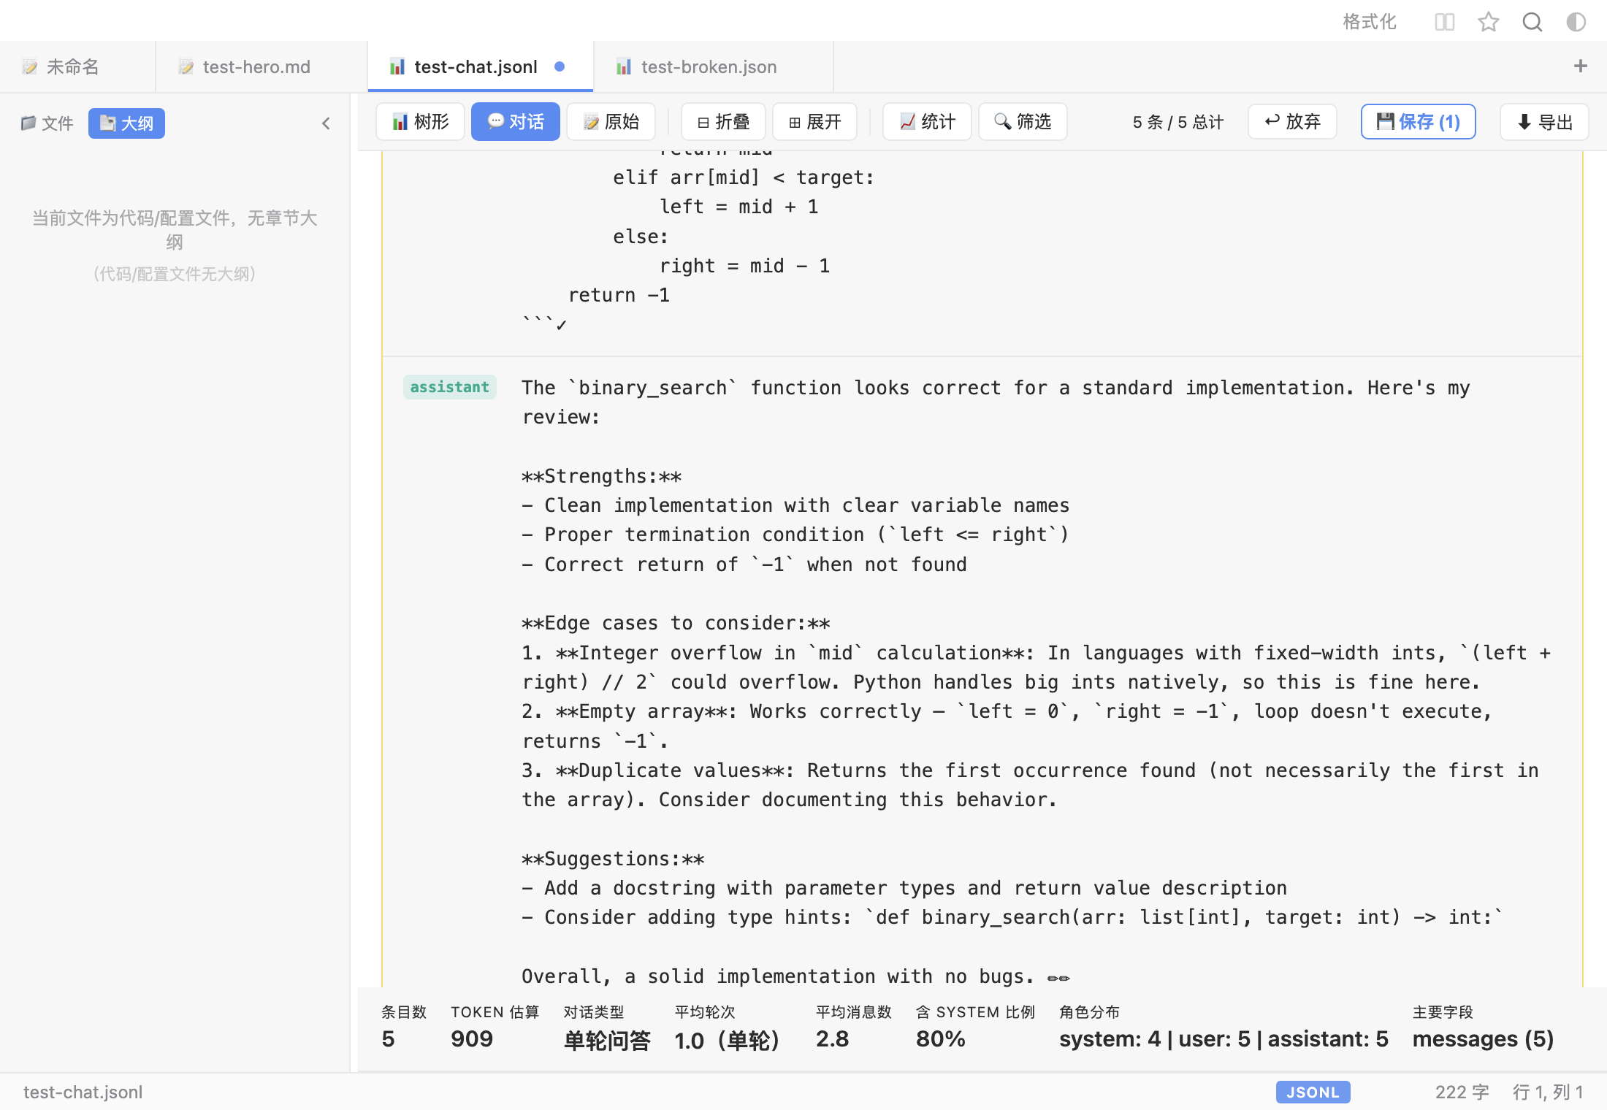Toggle split view layout icon
Image resolution: width=1607 pixels, height=1110 pixels.
pyautogui.click(x=1444, y=22)
